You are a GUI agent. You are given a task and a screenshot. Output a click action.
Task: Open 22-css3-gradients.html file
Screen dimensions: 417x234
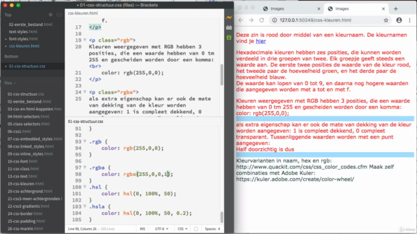(x=28, y=206)
